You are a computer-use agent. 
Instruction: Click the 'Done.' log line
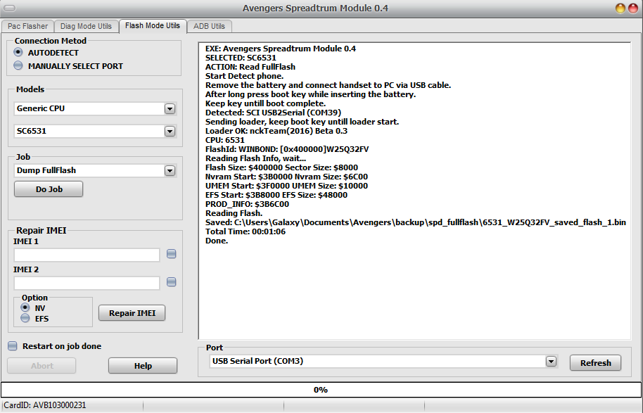217,241
